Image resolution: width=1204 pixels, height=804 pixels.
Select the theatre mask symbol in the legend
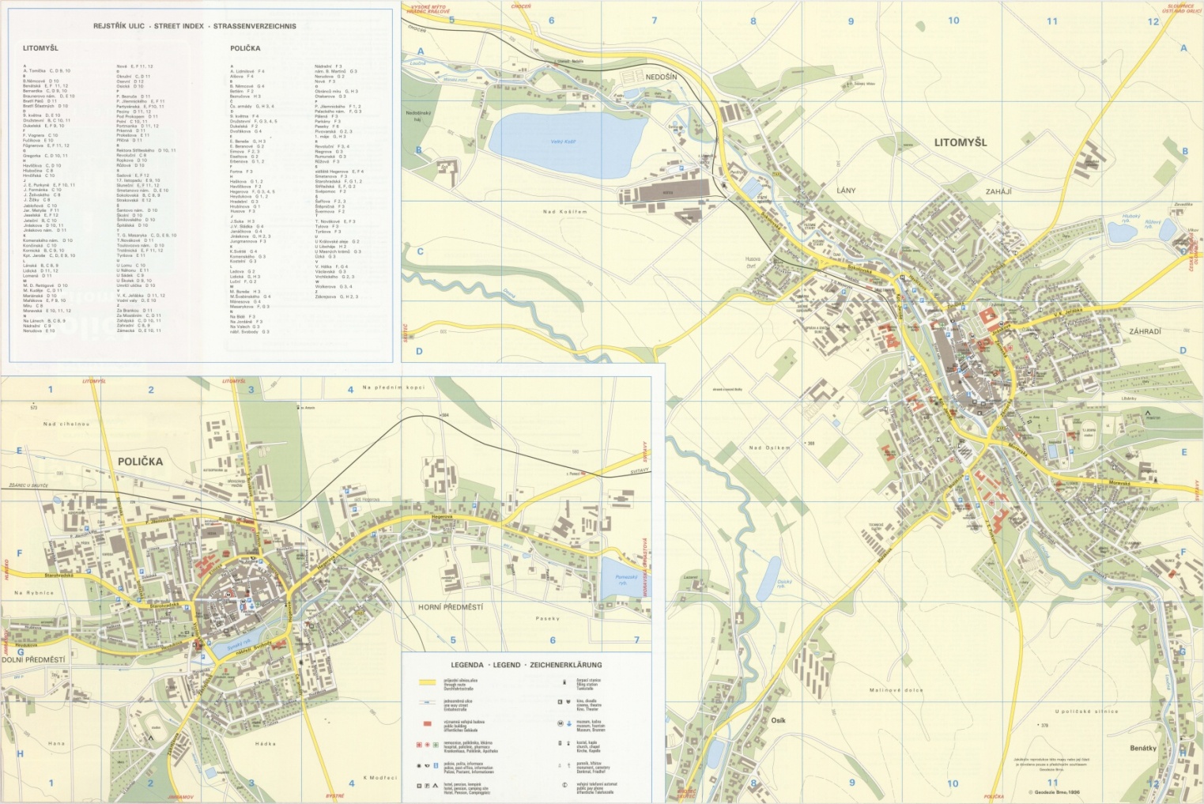click(568, 702)
